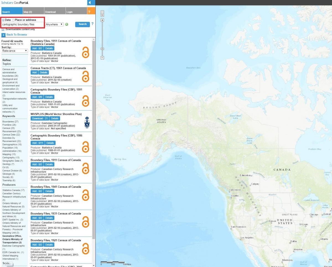Click Details for WVSPLUS World Vector Shoreline
The height and width of the screenshot is (267, 332).
click(x=55, y=118)
